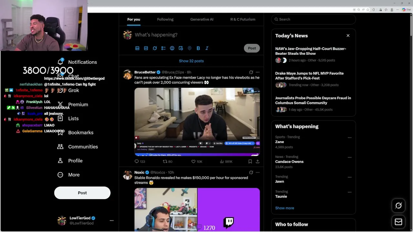
Task: Add media image to the new post
Action: tap(137, 48)
